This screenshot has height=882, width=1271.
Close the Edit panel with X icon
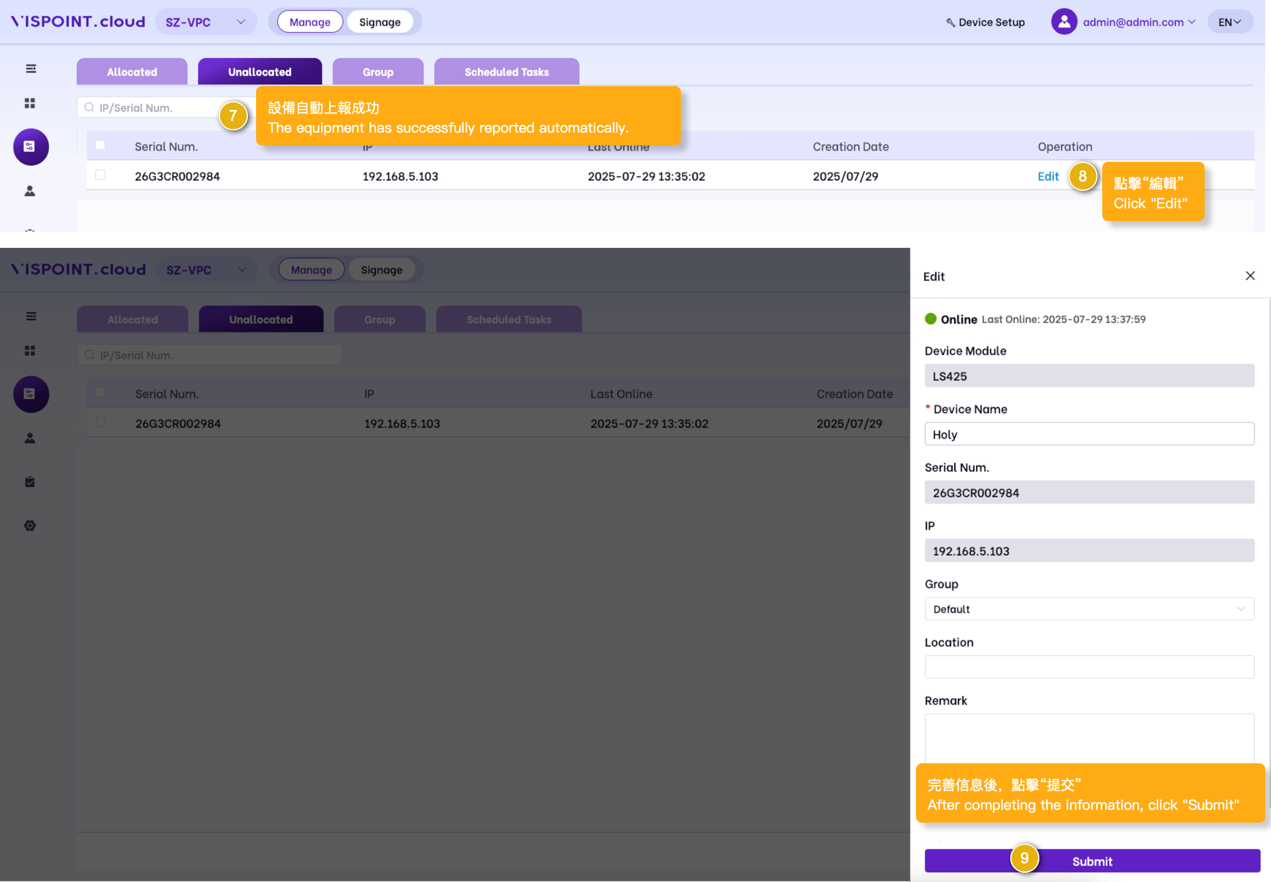click(x=1249, y=276)
